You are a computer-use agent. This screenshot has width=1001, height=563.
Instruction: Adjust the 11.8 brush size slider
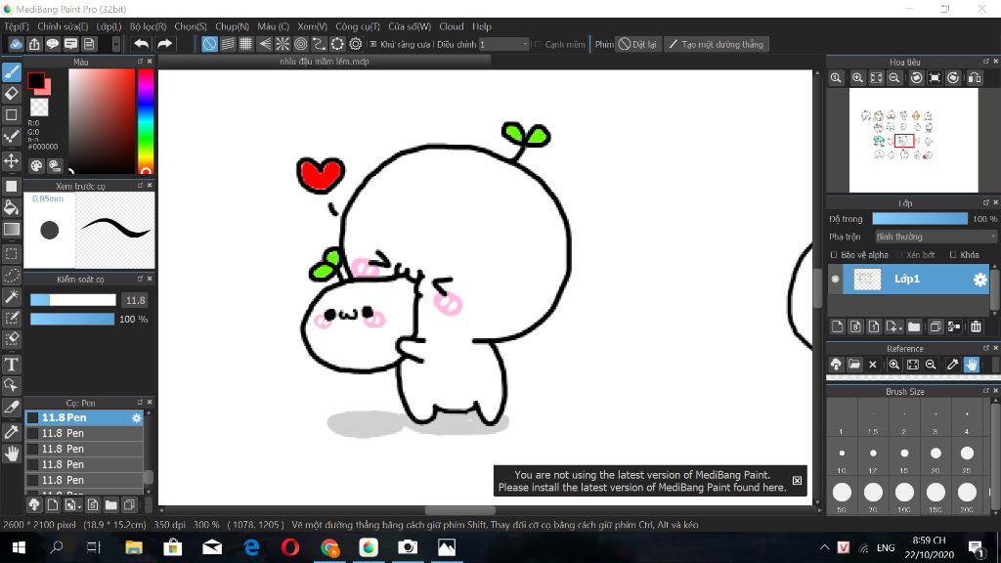72,300
